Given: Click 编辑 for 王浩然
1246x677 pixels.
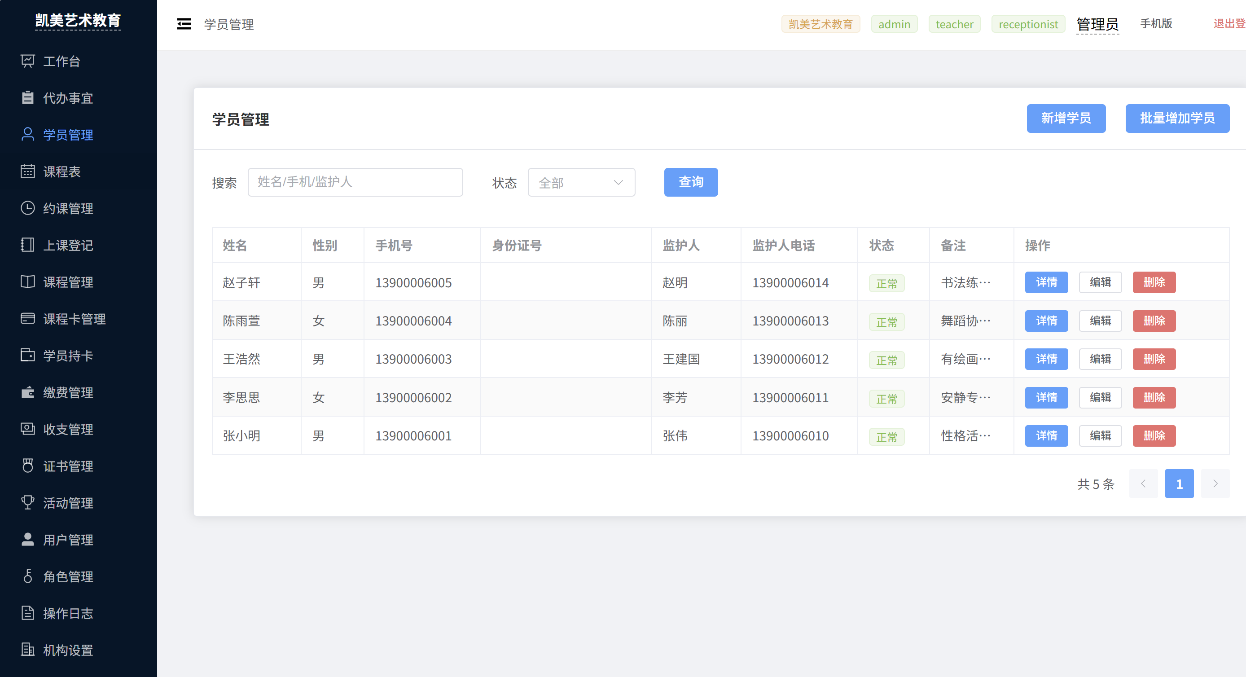Looking at the screenshot, I should 1101,359.
